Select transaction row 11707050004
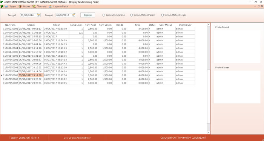Screen dimensions: 264x141 (99, 71)
